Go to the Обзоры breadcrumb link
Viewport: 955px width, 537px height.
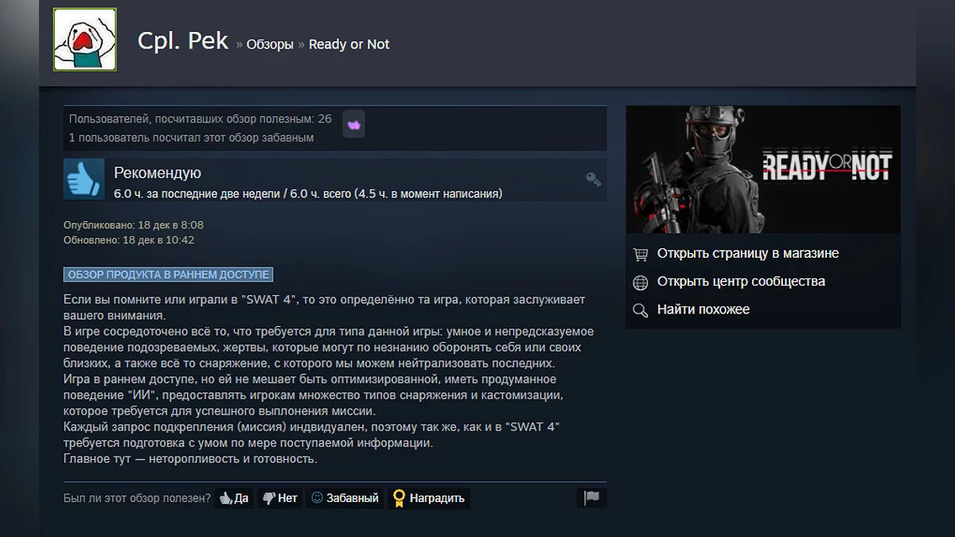coord(270,45)
